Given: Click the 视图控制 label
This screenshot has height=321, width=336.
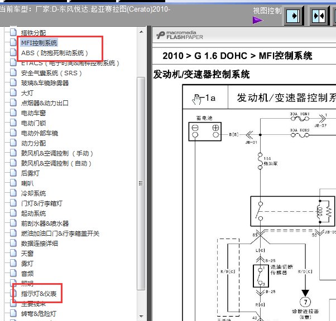Looking at the screenshot, I should [267, 11].
